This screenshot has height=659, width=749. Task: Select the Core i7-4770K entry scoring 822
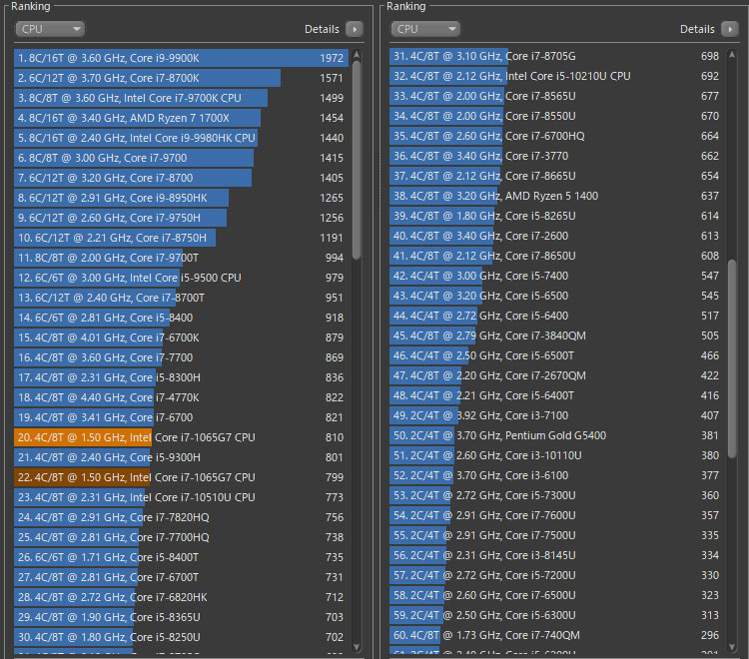coord(180,397)
